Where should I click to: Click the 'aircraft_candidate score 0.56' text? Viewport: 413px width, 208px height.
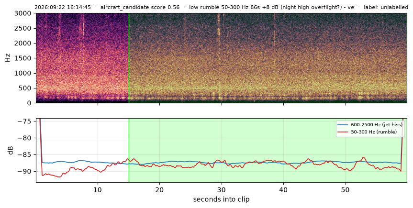tap(140, 7)
